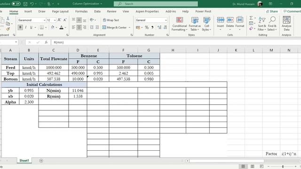Decrease font size icon
Image resolution: width=301 pixels, height=169 pixels.
[65, 20]
